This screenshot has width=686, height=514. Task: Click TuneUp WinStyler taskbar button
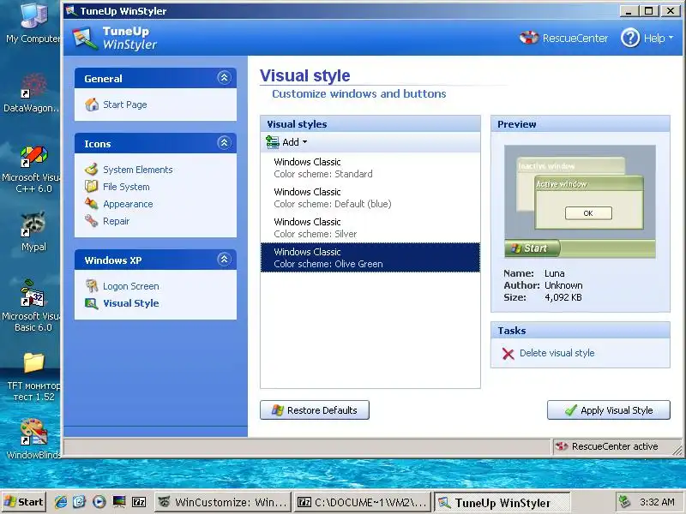[x=502, y=502]
